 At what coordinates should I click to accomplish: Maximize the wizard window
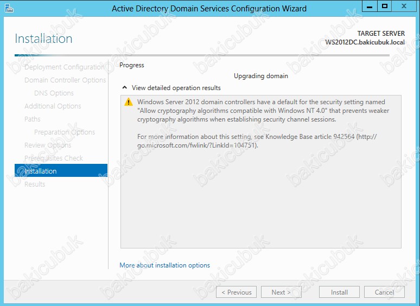pos(384,6)
